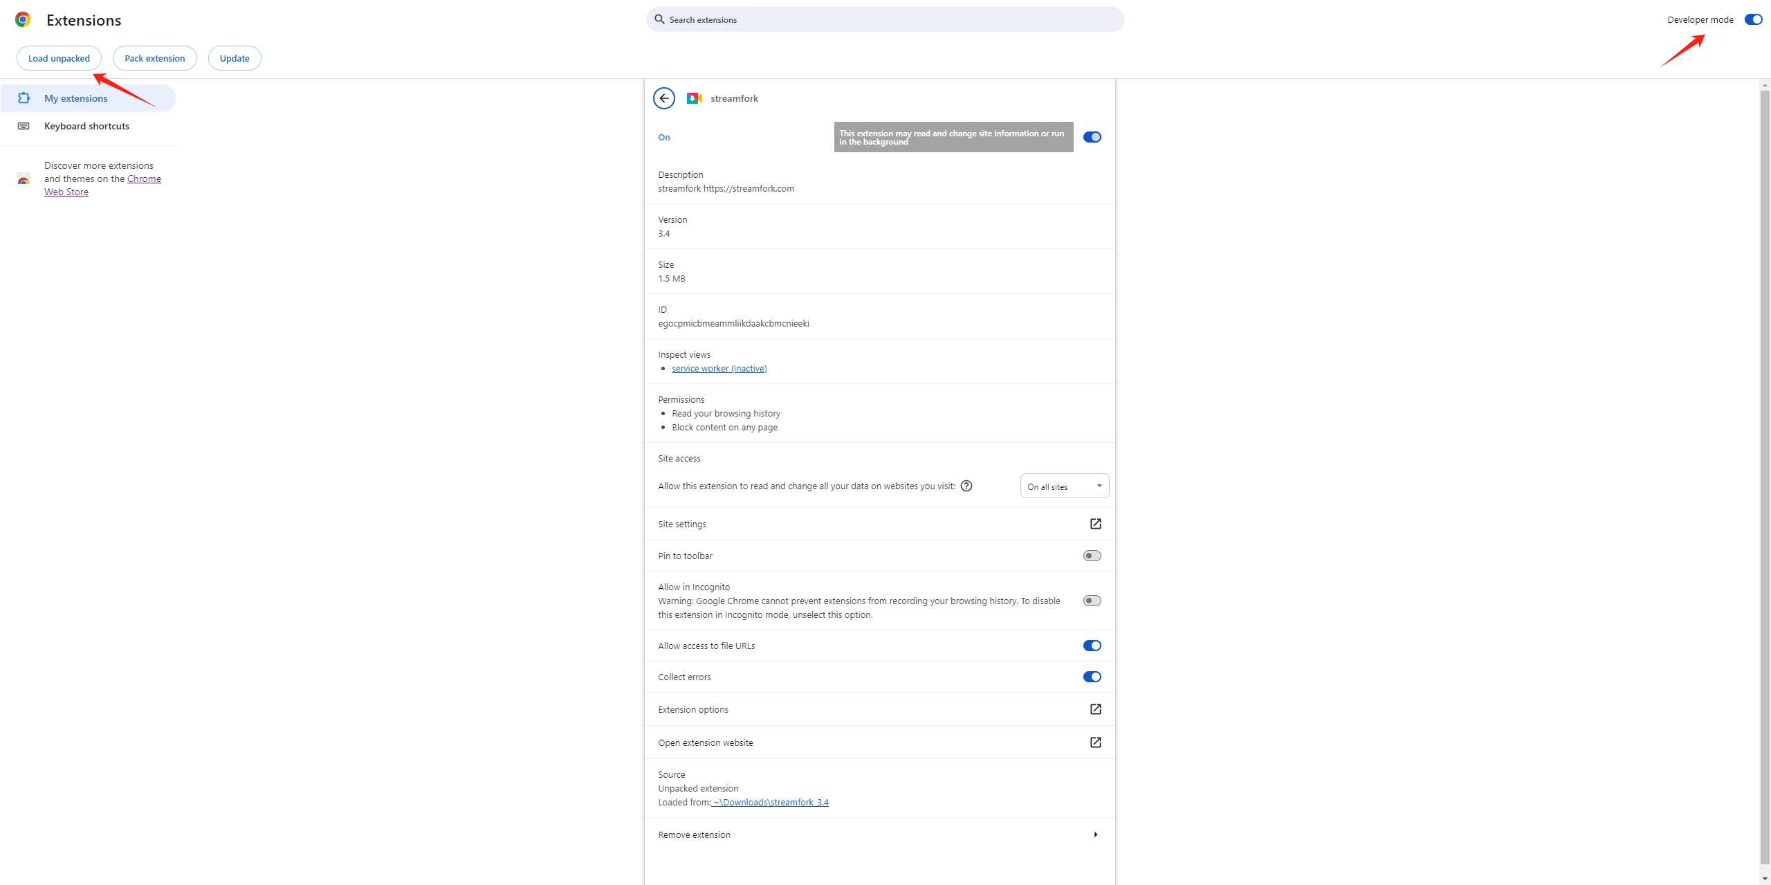Click the page's vertical scrollbar
The height and width of the screenshot is (885, 1771).
[x=1764, y=477]
